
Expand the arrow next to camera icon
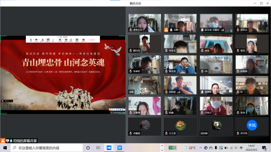(39, 39)
